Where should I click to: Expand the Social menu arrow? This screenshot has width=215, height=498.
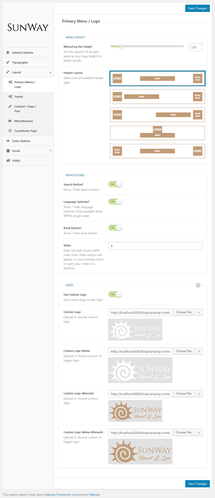[50, 151]
